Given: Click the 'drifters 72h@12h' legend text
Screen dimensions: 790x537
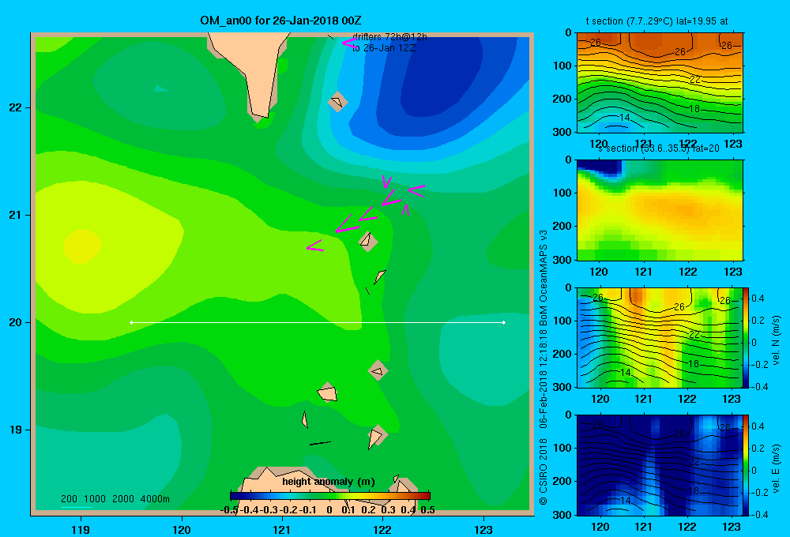Looking at the screenshot, I should [x=389, y=37].
